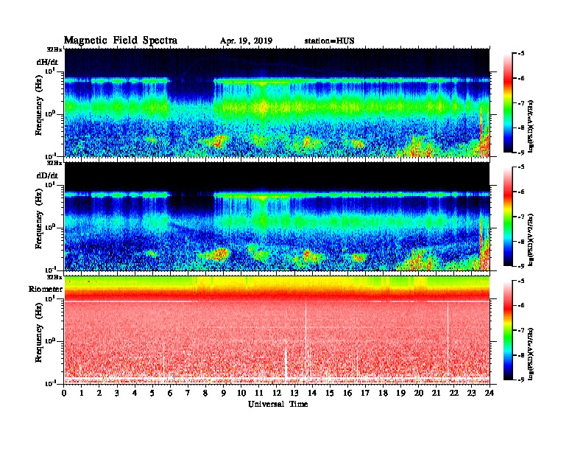This screenshot has height=451, width=583.
Task: Click hour tick label "3" on time axis
Action: click(x=117, y=393)
